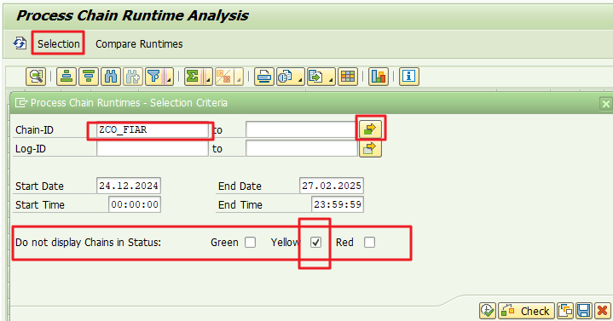Click the Selection Options overlapping-windows icon
The image size is (613, 321).
click(565, 311)
